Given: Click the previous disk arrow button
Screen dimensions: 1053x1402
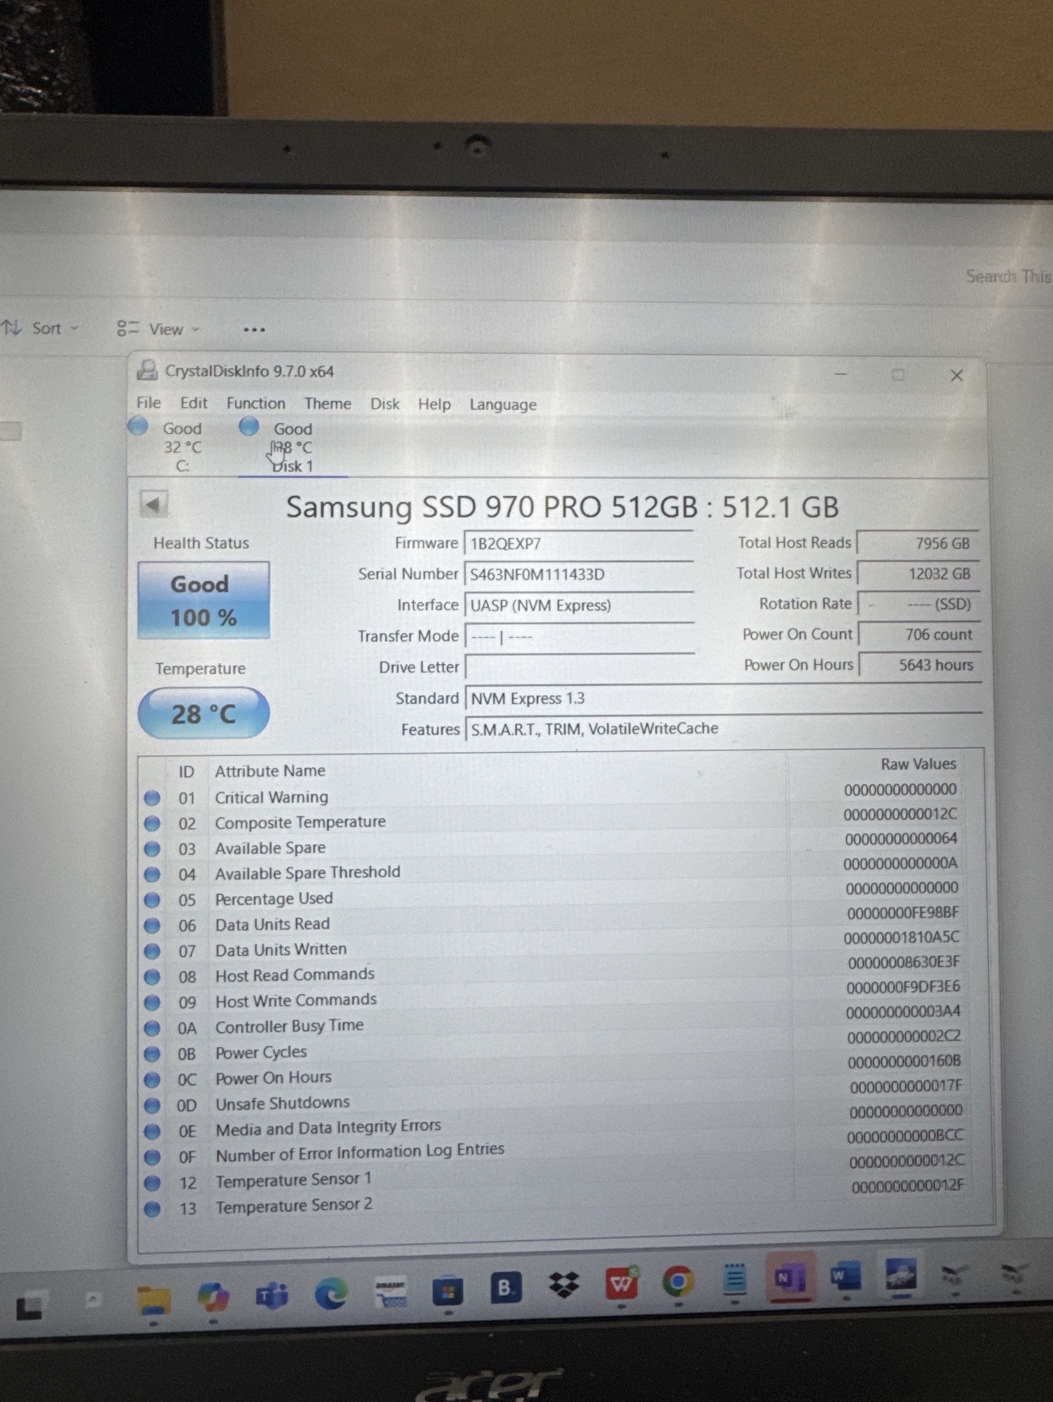Looking at the screenshot, I should click(153, 504).
